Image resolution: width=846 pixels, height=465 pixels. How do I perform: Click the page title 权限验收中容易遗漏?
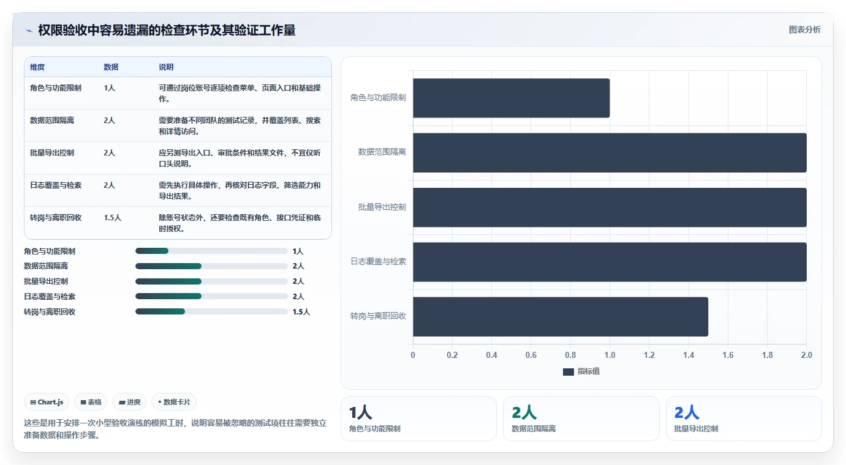tap(167, 30)
